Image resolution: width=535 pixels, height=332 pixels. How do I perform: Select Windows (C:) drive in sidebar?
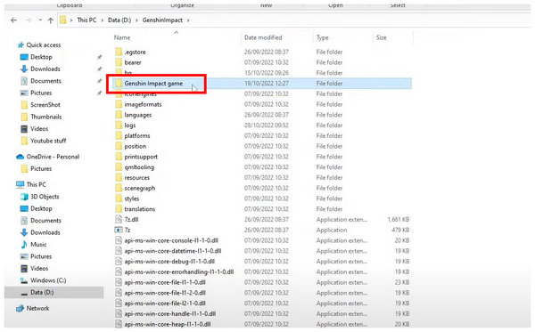point(44,280)
